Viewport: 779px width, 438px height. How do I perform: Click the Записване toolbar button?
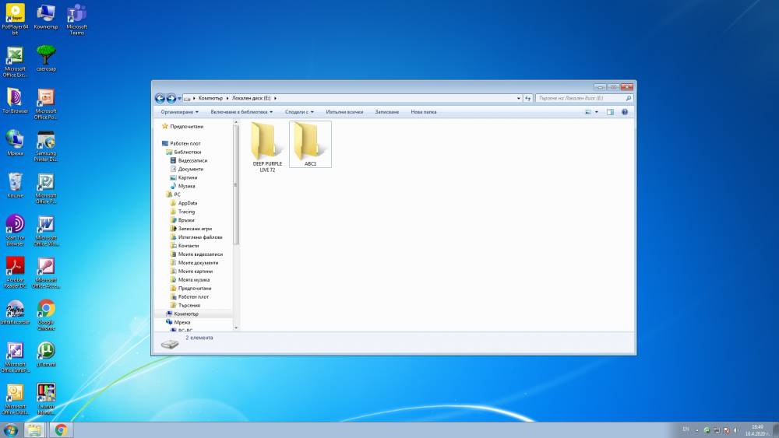[x=386, y=112]
